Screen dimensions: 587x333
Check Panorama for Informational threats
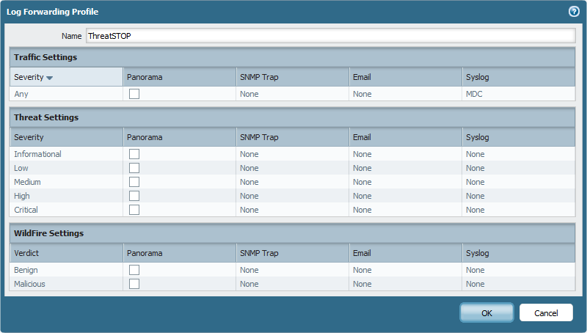[x=134, y=154]
